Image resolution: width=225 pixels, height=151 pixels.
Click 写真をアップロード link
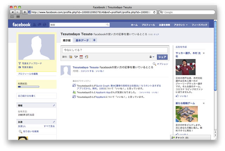(32, 63)
